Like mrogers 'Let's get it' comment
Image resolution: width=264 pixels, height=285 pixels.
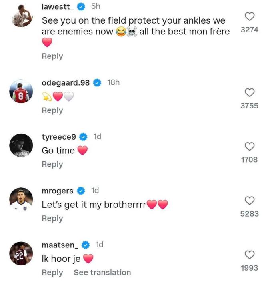pyautogui.click(x=250, y=201)
